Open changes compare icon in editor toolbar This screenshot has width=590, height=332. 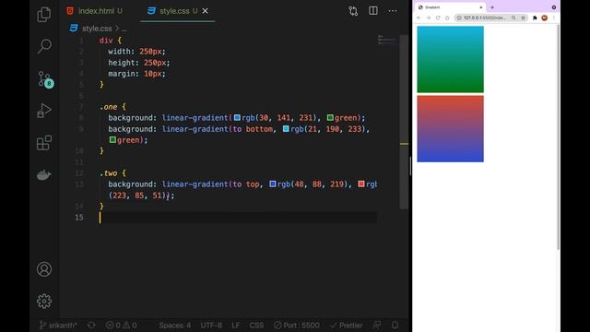tap(353, 11)
